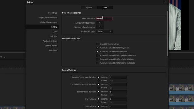Open Project Save and Load settings
The width and height of the screenshot is (194, 109).
click(48, 18)
